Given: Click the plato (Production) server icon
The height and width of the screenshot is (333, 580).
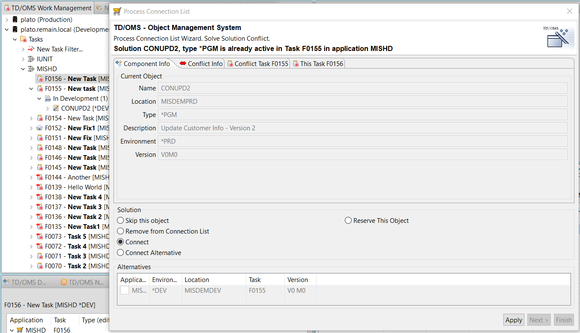Looking at the screenshot, I should [15, 20].
